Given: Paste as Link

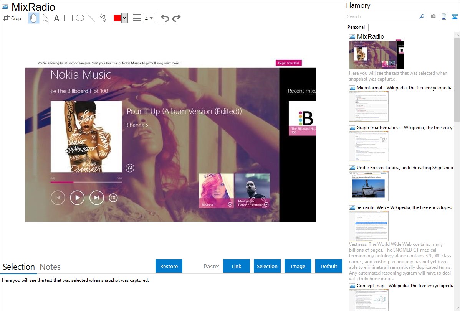Looking at the screenshot, I should coord(237,266).
